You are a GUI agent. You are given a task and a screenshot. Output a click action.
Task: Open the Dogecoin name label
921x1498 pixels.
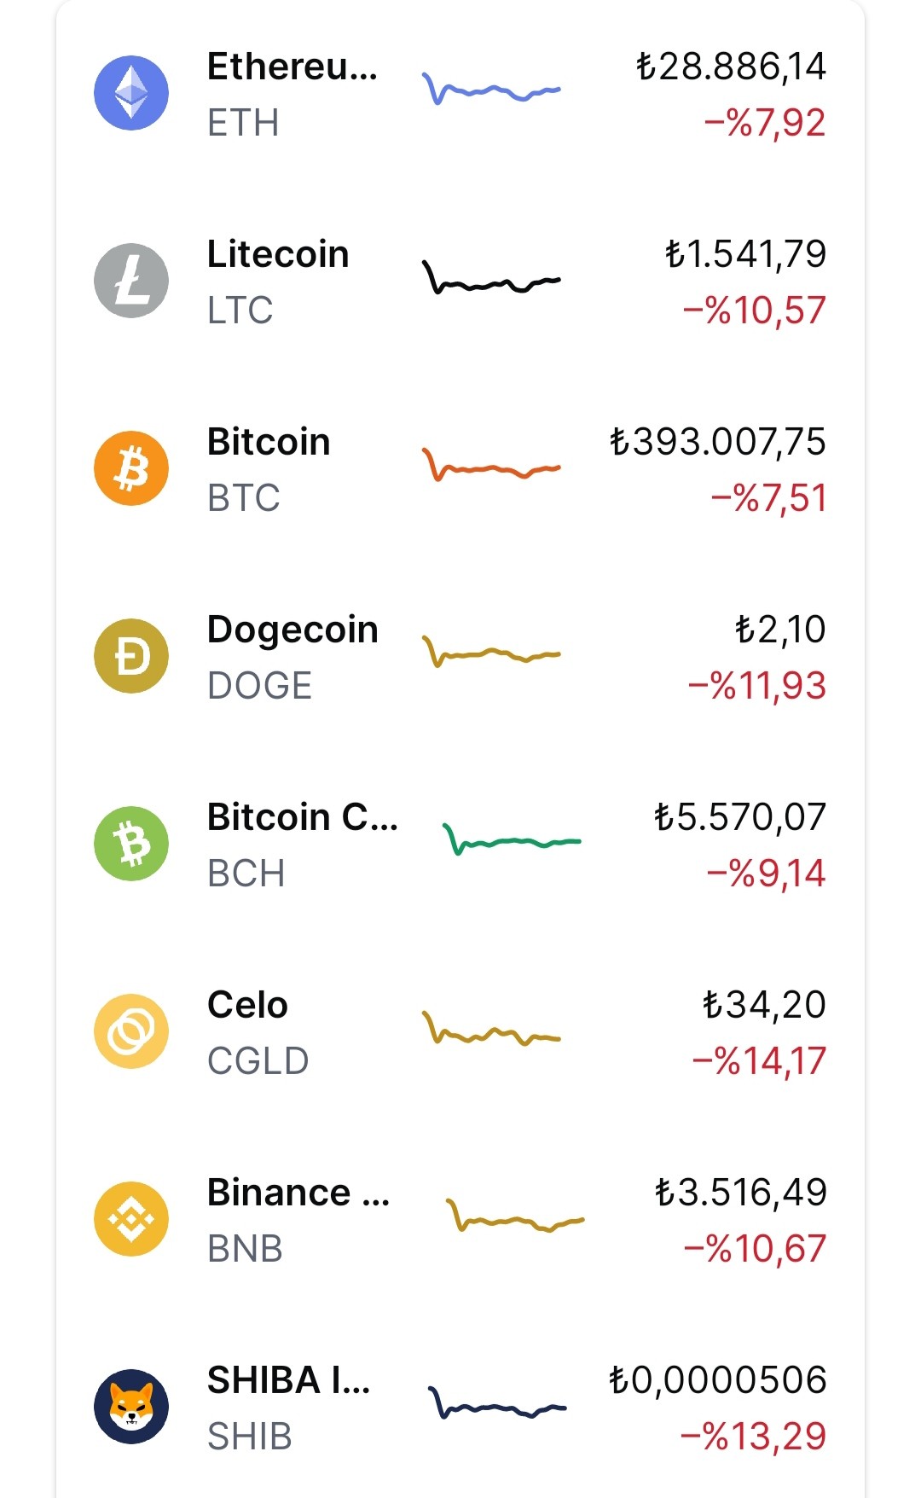pos(293,630)
